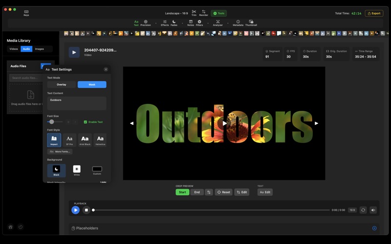Select the Reorder tool
This screenshot has width=391, height=244.
tap(203, 13)
